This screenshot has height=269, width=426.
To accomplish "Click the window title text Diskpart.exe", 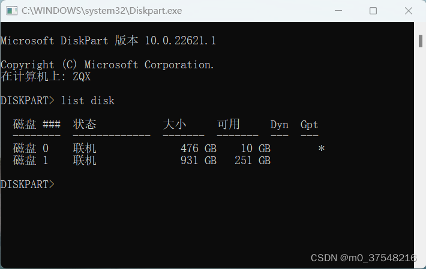I will (x=102, y=11).
